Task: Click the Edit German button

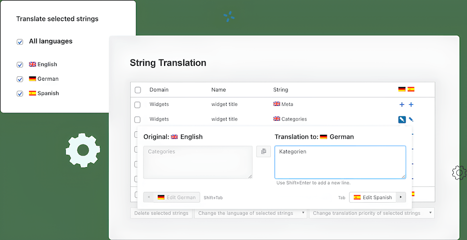Action: tap(176, 197)
